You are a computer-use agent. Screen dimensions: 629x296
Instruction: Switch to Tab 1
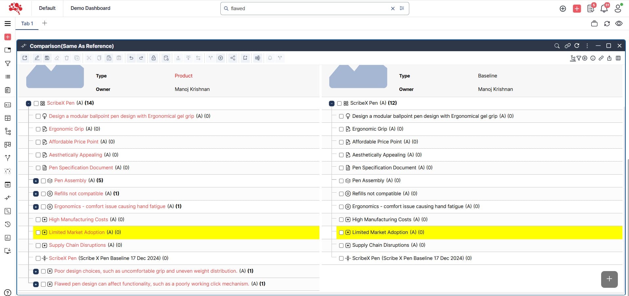pyautogui.click(x=27, y=24)
